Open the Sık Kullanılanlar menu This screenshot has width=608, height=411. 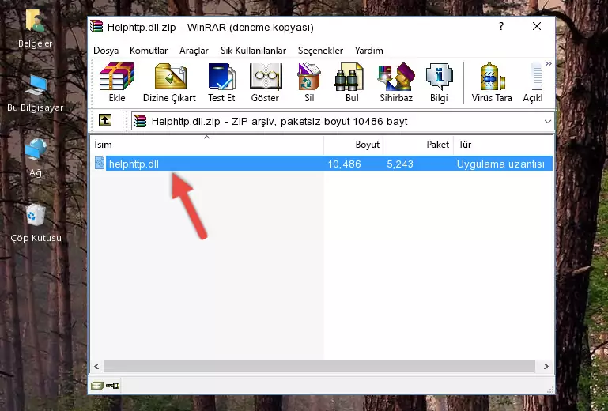(x=253, y=51)
